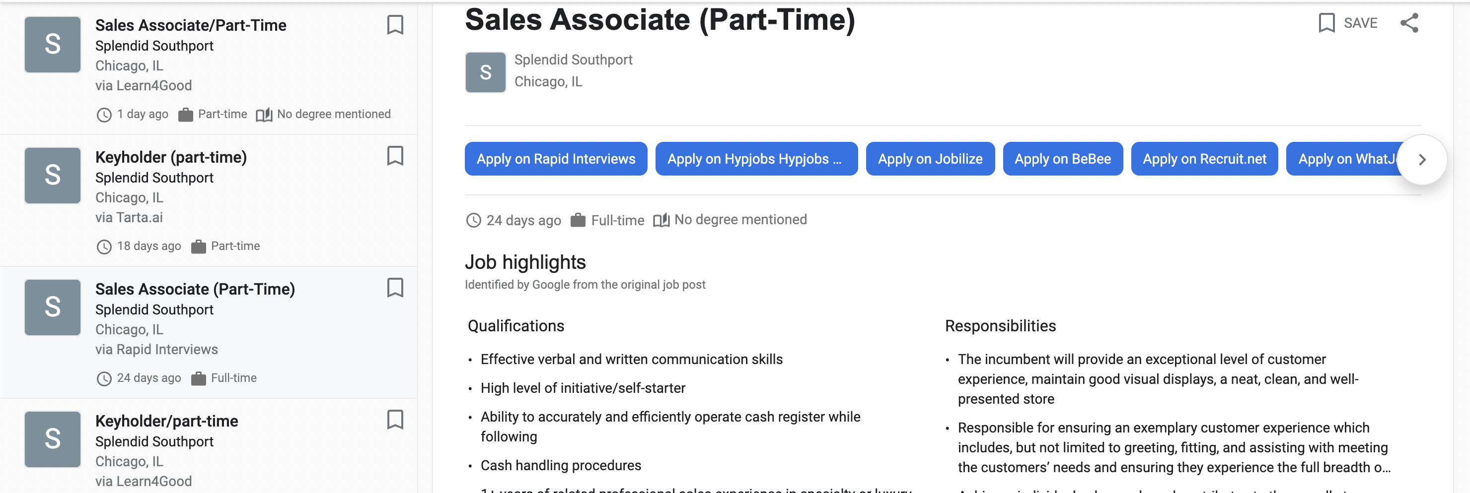Viewport: 1470px width, 493px height.
Task: Apply on Hypjobs Hypjobs
Action: [x=755, y=159]
